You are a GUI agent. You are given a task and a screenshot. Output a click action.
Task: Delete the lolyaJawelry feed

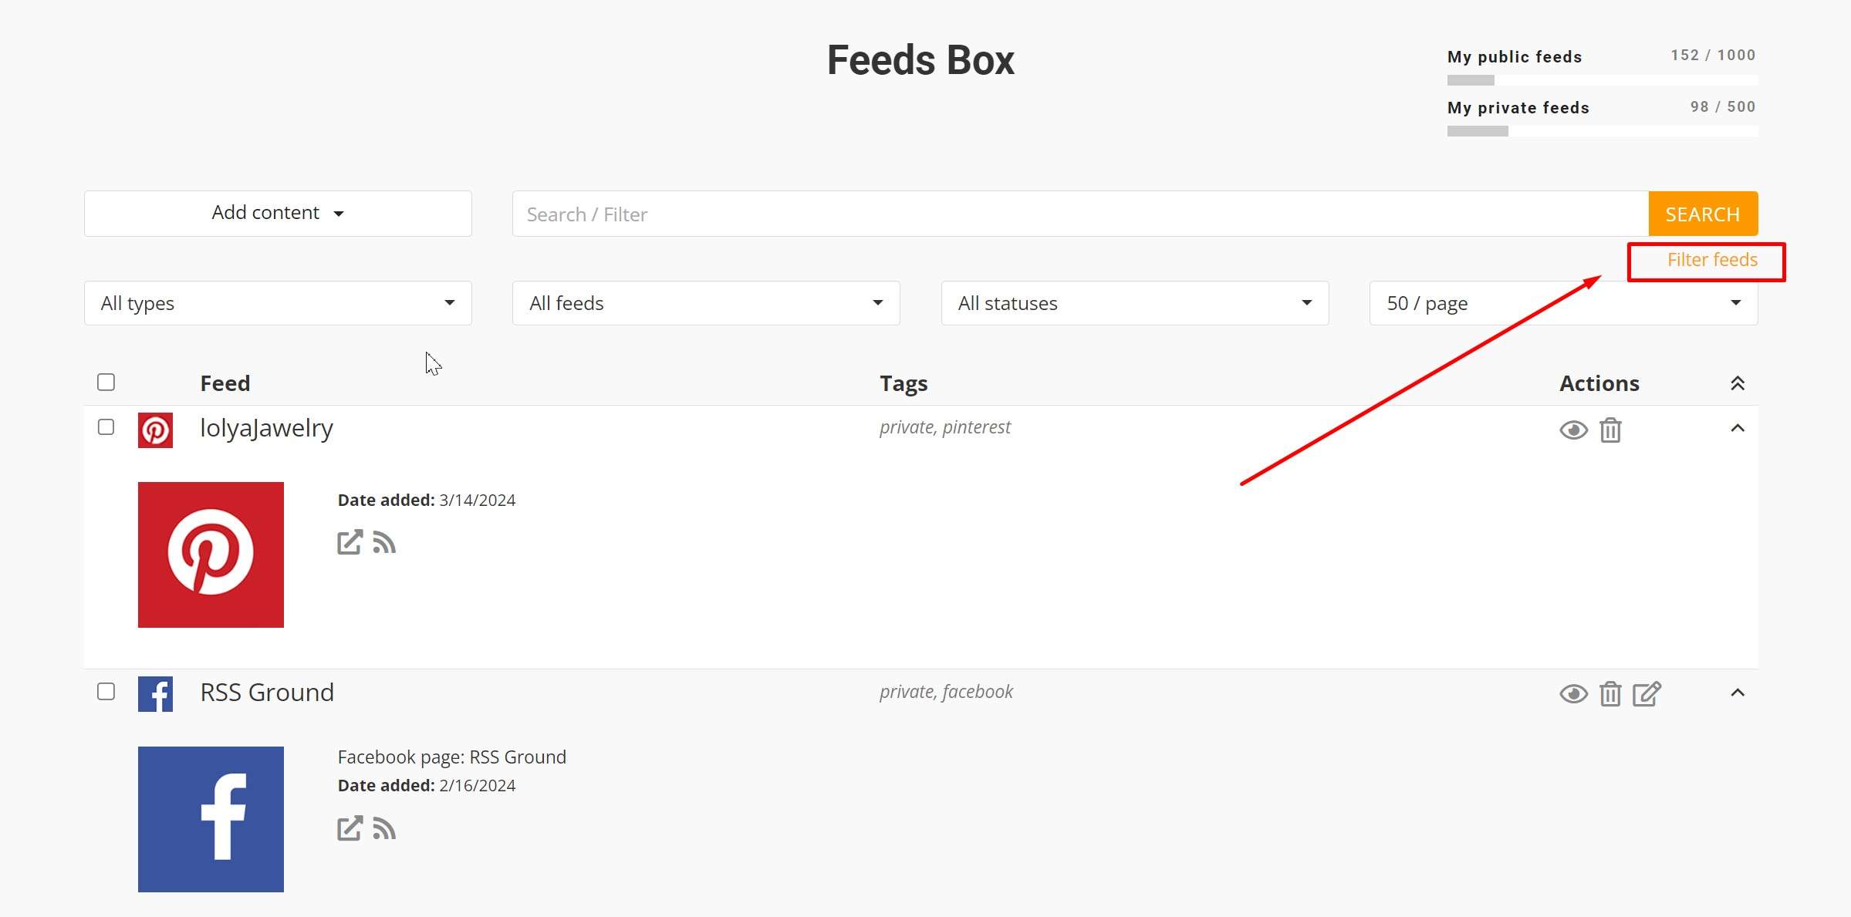click(x=1610, y=430)
